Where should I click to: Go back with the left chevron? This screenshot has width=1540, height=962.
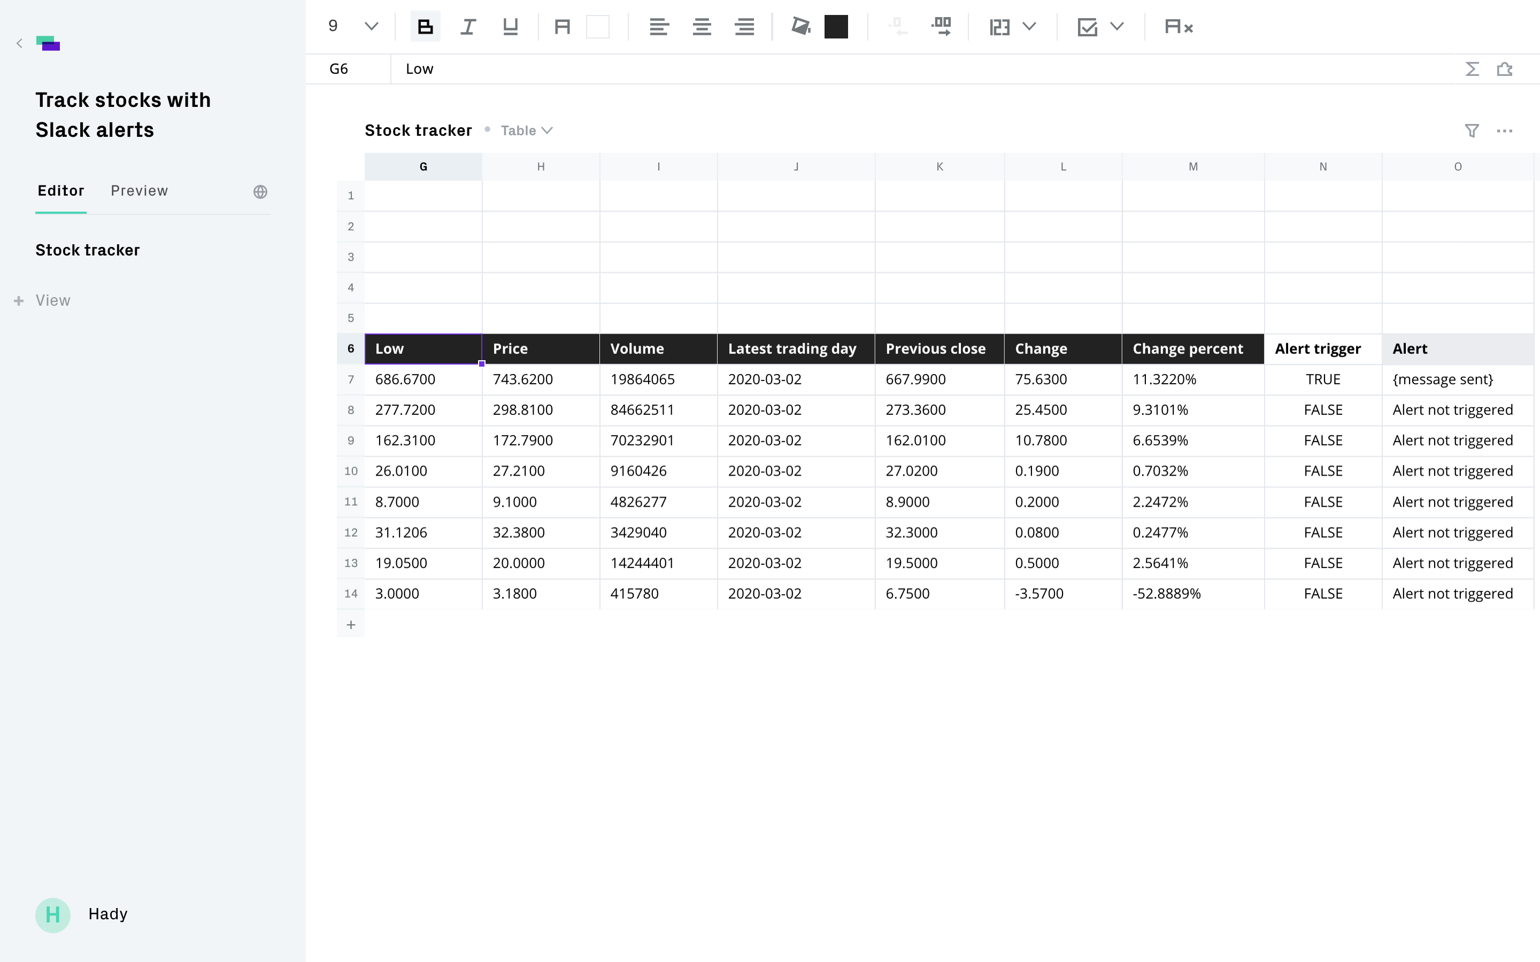[20, 43]
